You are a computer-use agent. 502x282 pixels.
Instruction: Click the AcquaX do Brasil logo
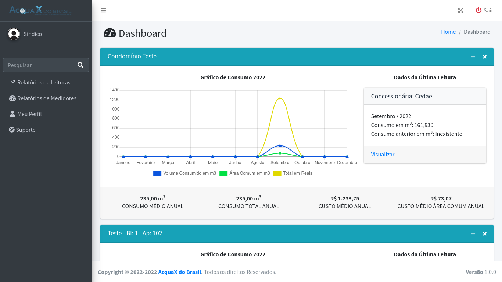pyautogui.click(x=40, y=10)
